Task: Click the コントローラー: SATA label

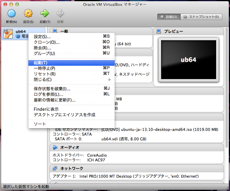Action: pos(72,134)
